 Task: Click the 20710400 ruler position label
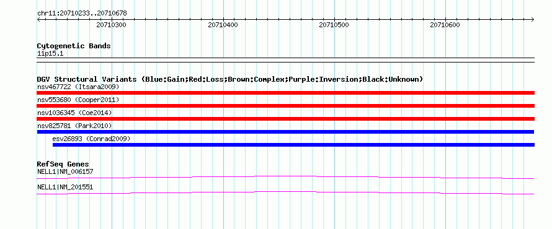(x=223, y=25)
